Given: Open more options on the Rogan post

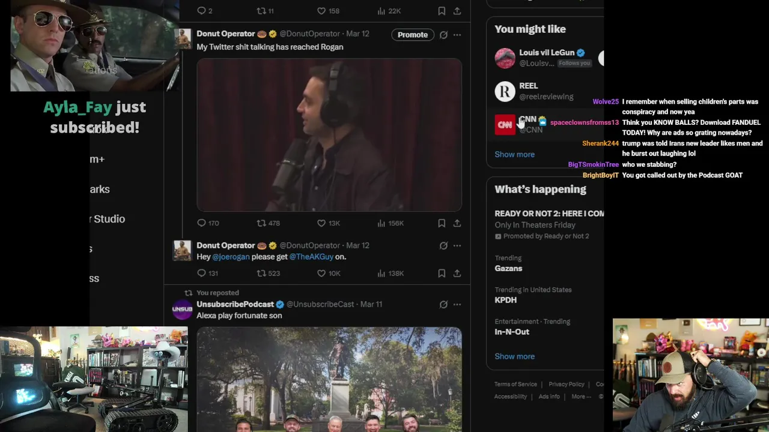Looking at the screenshot, I should (457, 35).
